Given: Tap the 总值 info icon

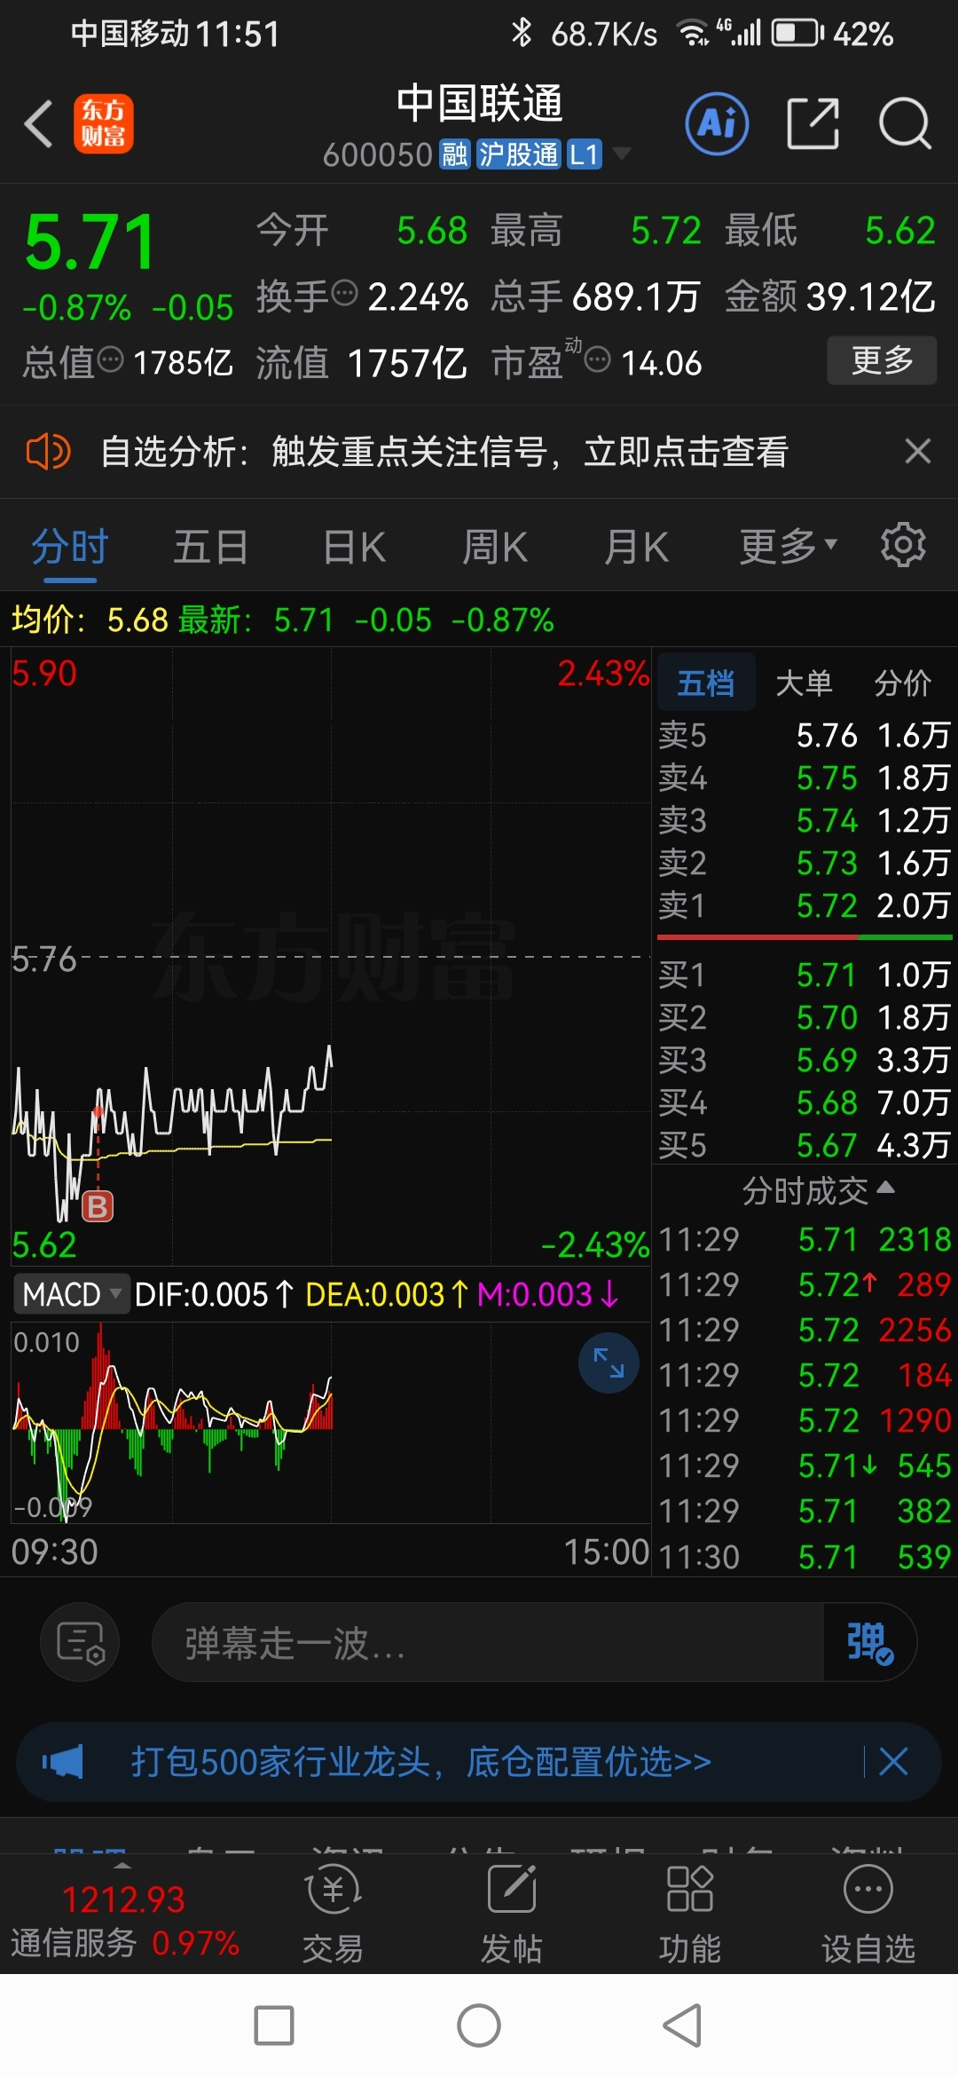Looking at the screenshot, I should pyautogui.click(x=110, y=359).
